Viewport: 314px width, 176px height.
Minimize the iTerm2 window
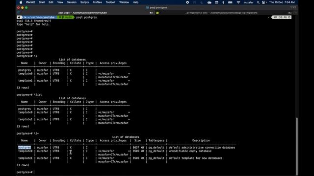point(23,8)
